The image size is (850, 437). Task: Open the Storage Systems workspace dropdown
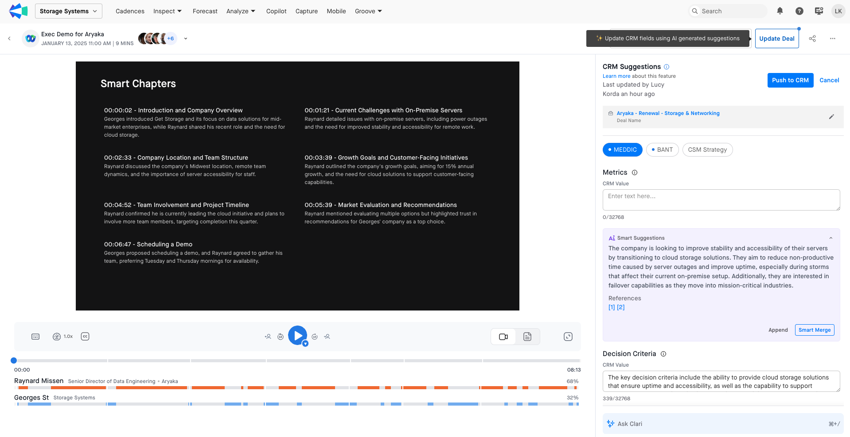(x=68, y=11)
